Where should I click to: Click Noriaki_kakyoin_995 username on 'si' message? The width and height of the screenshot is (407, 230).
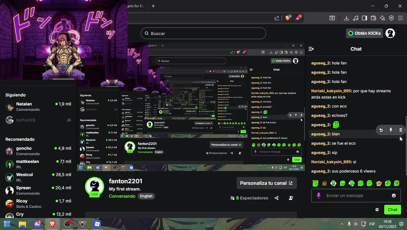[x=331, y=162]
